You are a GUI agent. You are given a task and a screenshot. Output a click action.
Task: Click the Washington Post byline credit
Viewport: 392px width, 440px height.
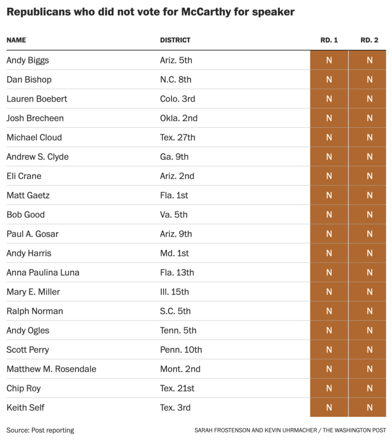click(x=290, y=430)
